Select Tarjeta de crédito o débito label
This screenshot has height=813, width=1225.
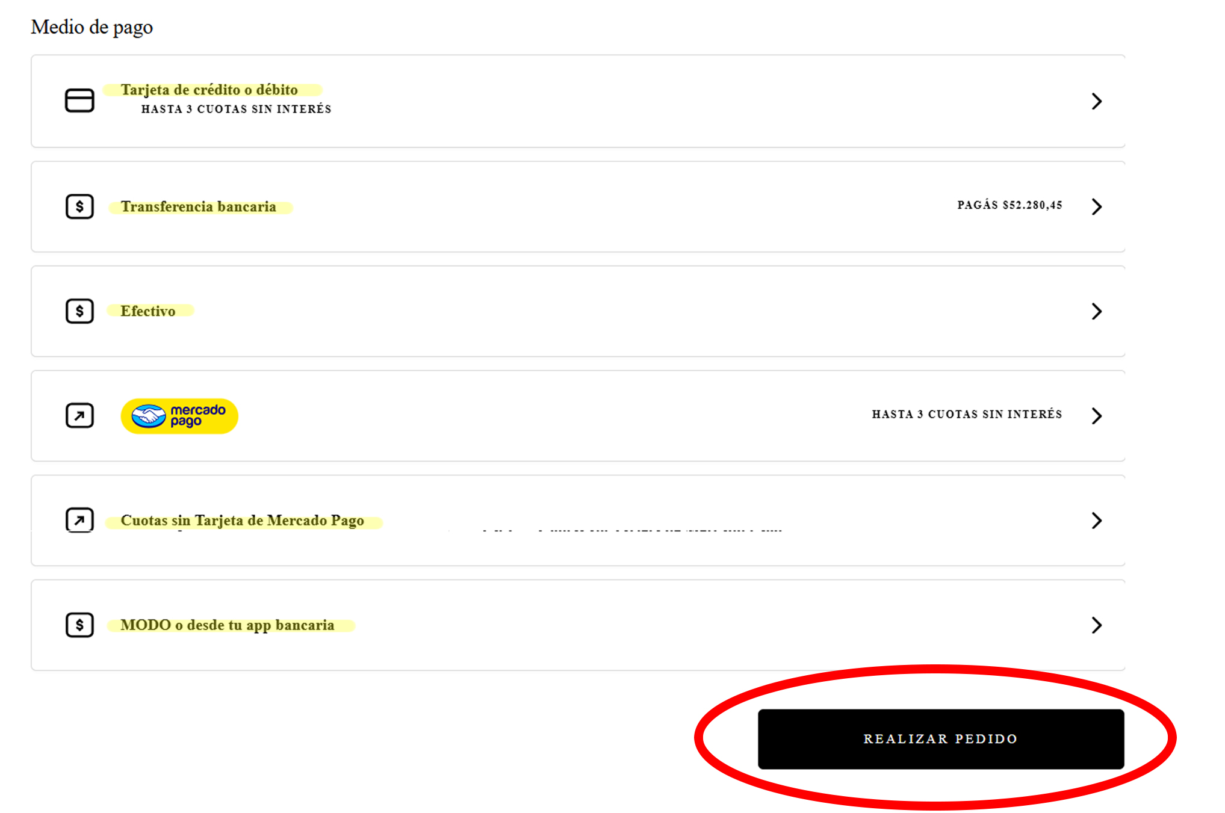tap(209, 90)
